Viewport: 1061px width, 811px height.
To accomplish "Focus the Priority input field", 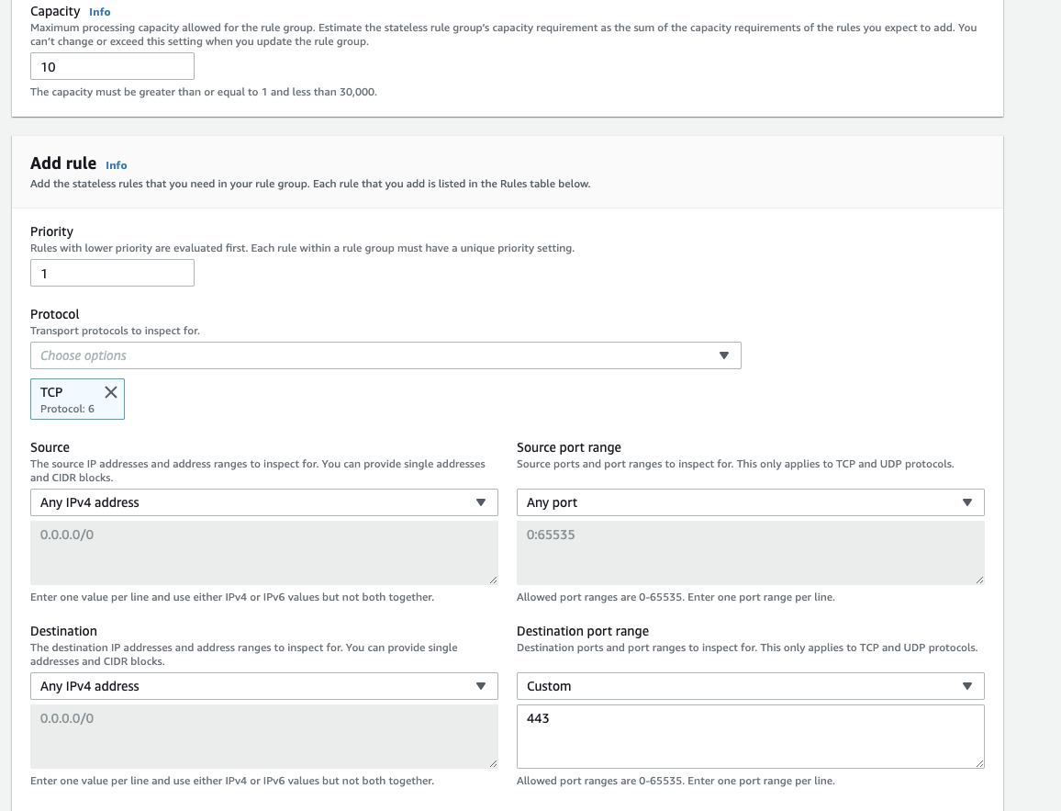I will coord(112,274).
